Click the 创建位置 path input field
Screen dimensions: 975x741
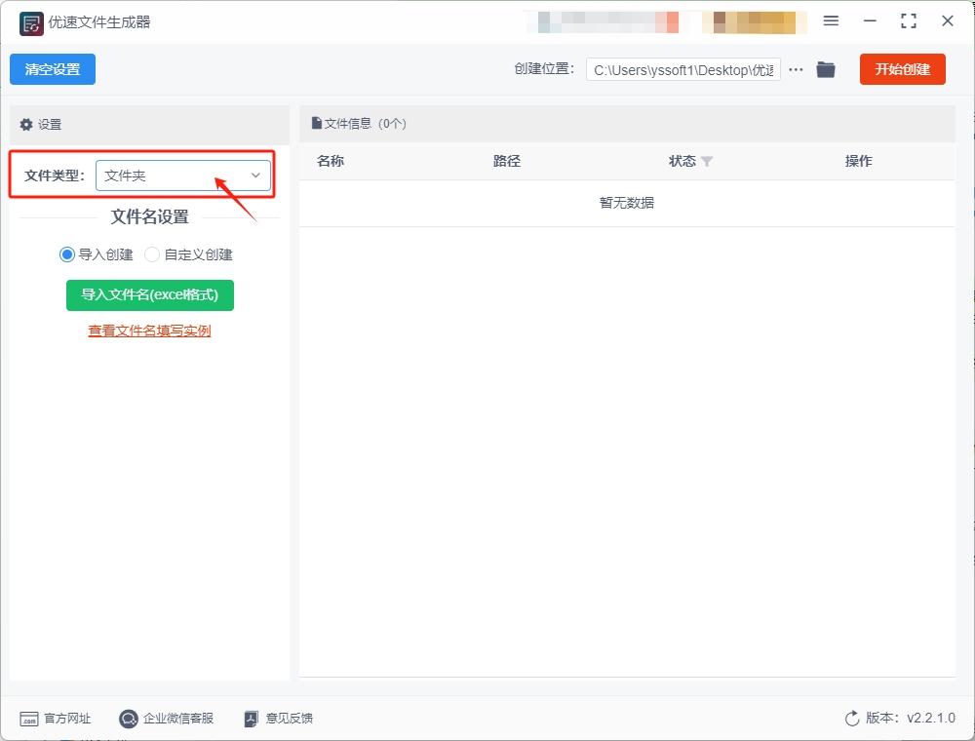click(683, 69)
